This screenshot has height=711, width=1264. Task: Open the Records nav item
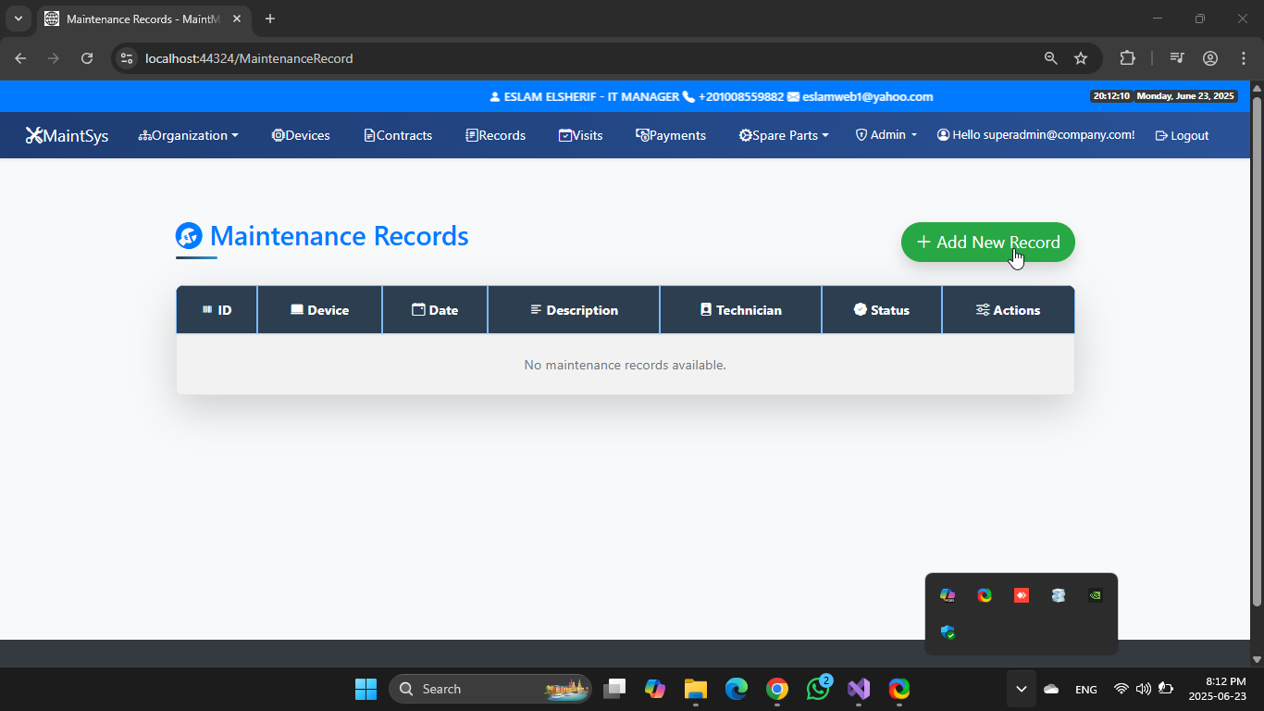coord(496,135)
